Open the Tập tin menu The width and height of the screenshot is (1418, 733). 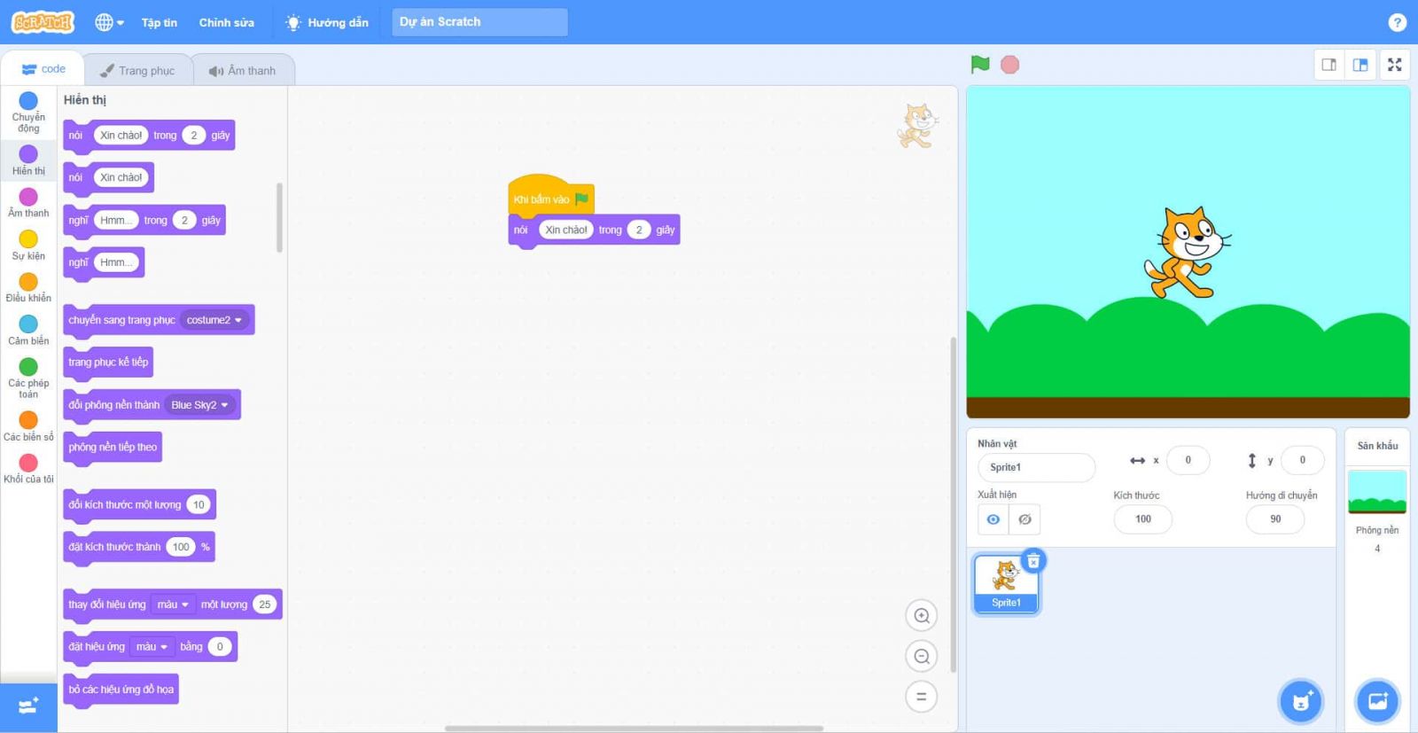click(x=160, y=22)
